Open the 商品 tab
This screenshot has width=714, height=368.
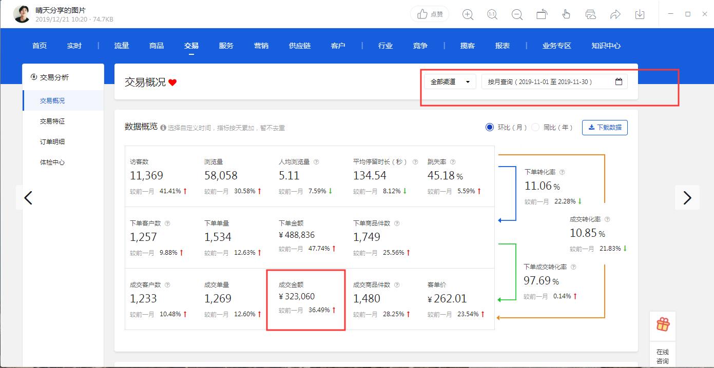coord(157,46)
